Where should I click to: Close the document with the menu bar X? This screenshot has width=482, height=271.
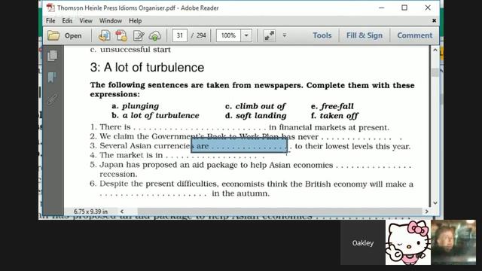(x=434, y=20)
